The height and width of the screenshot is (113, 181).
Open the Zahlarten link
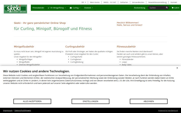point(124,2)
